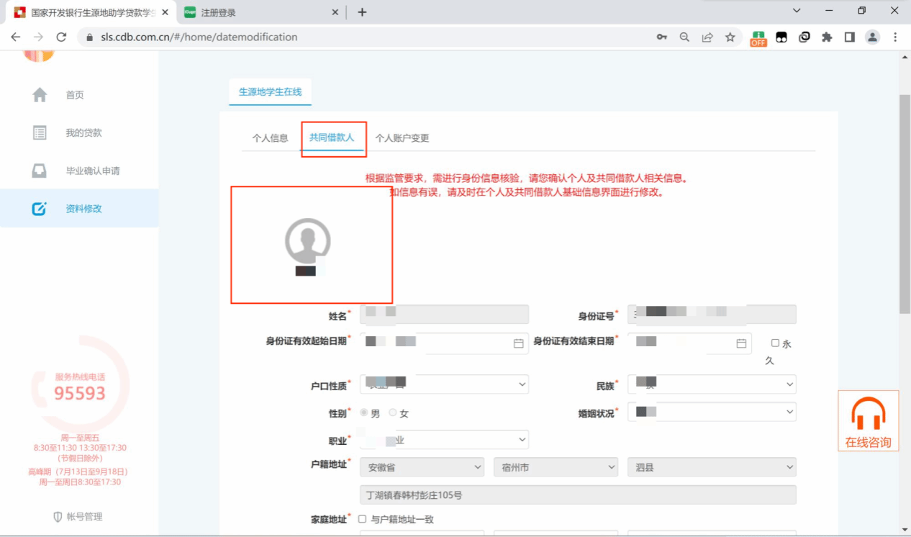The height and width of the screenshot is (537, 911).
Task: Click the 毕业确认申请 inbox icon
Action: point(40,171)
